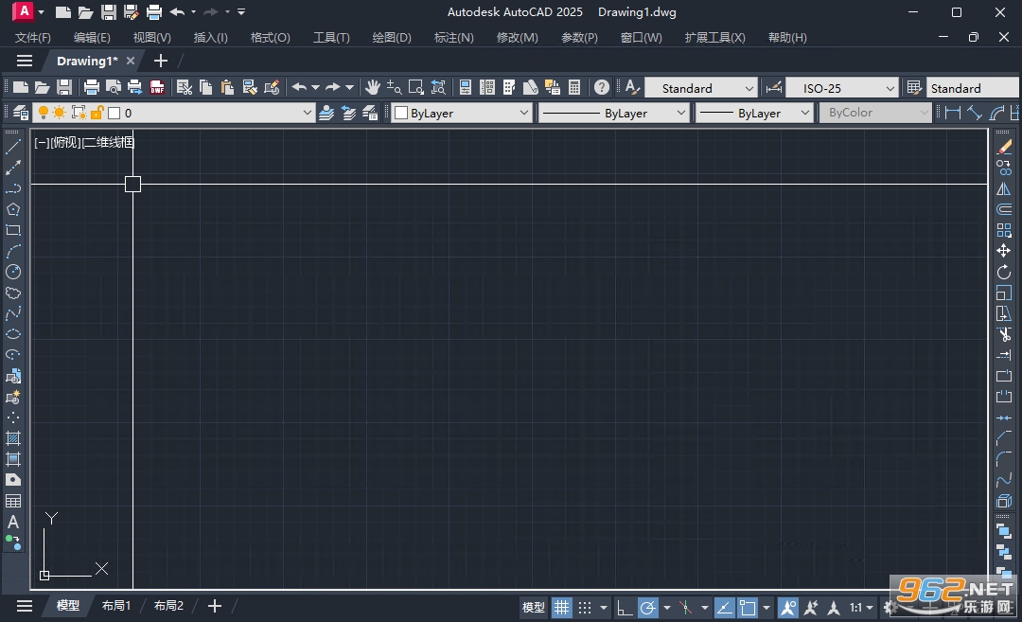This screenshot has height=622, width=1022.
Task: Click the viewport label 二维线框
Action: click(108, 142)
